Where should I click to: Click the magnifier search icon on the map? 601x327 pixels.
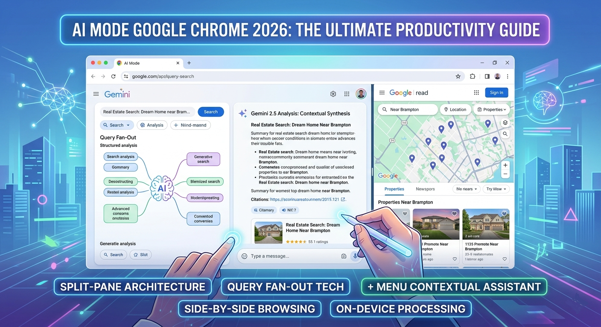(505, 134)
